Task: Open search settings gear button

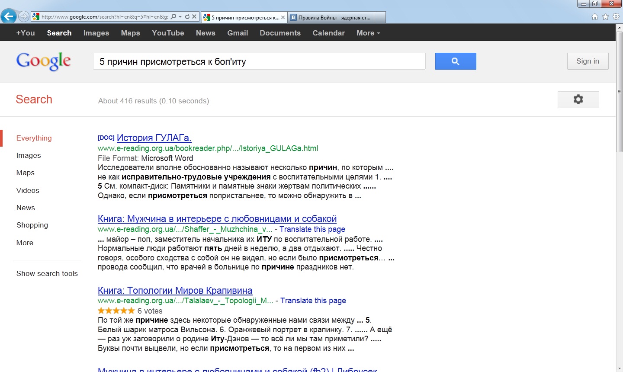Action: pyautogui.click(x=578, y=99)
